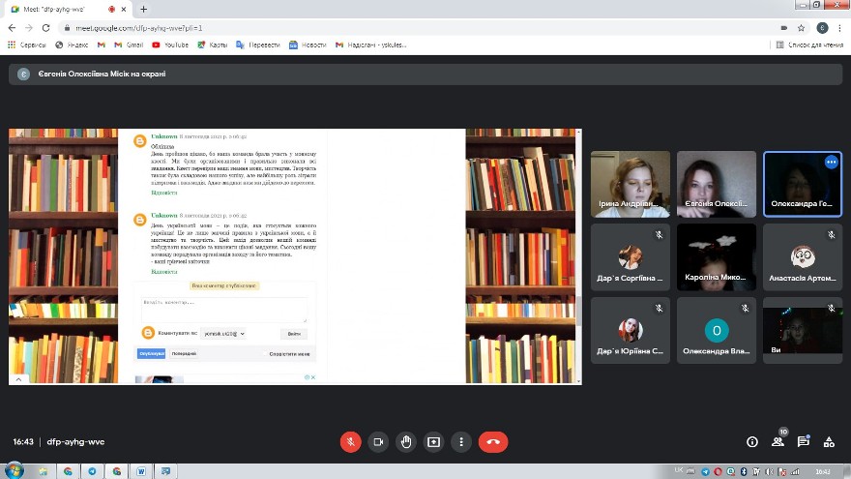This screenshot has width=851, height=479.
Task: Raise your hand in the meeting
Action: 406,441
